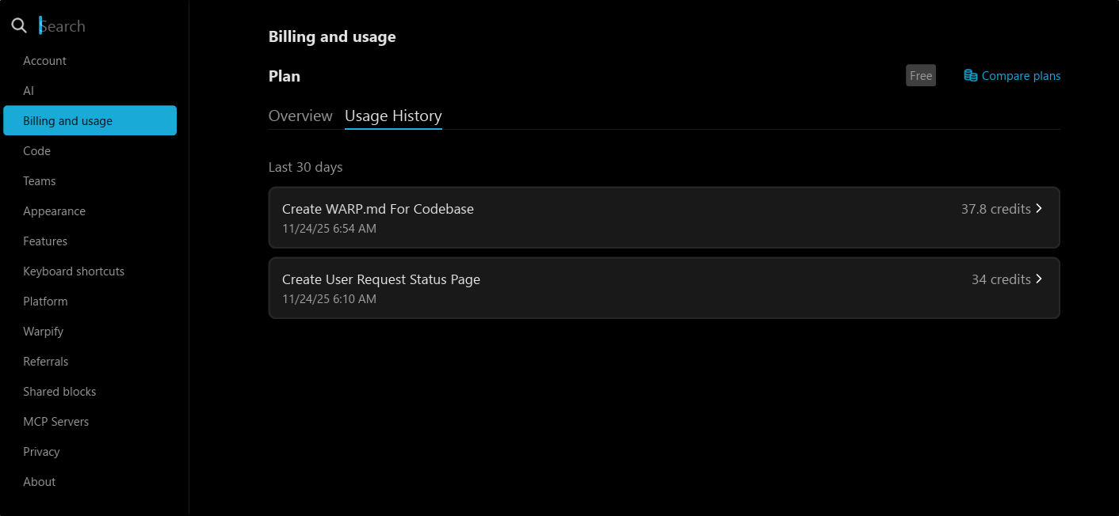Navigate to Teams settings
This screenshot has width=1119, height=516.
pyautogui.click(x=39, y=181)
